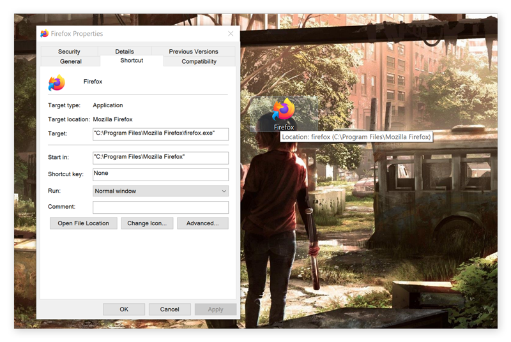Switch to the Security tab
This screenshot has height=342, width=511.
(69, 52)
